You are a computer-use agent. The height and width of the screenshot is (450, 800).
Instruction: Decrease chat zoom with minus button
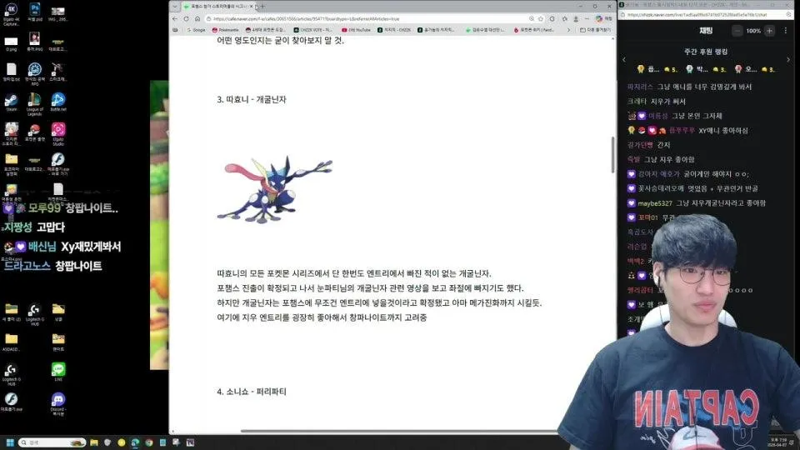tap(737, 31)
